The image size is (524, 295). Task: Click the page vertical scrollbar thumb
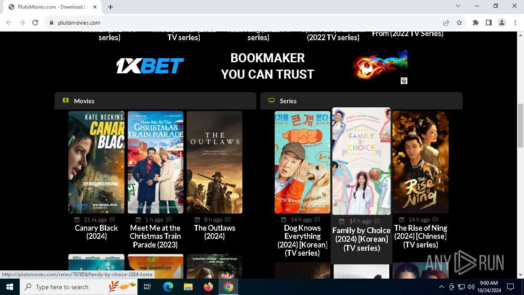520,125
